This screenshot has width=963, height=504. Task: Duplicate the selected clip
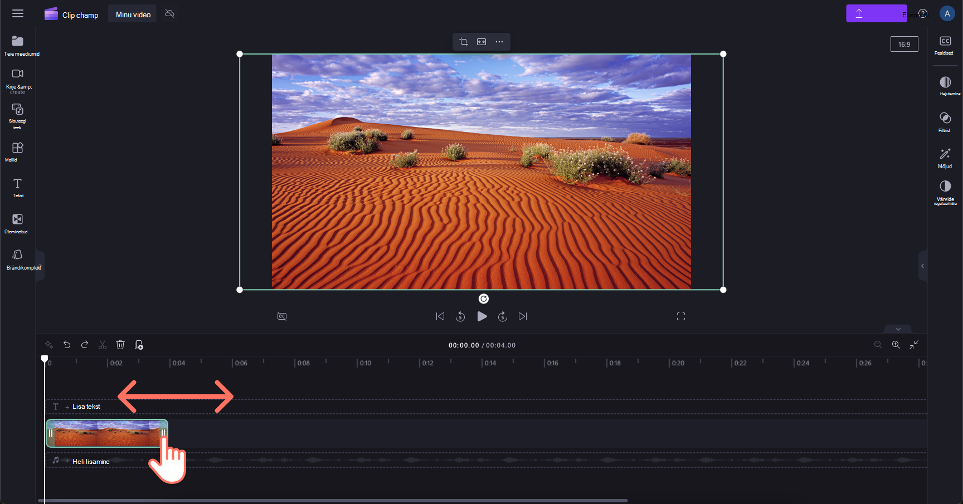(x=139, y=345)
